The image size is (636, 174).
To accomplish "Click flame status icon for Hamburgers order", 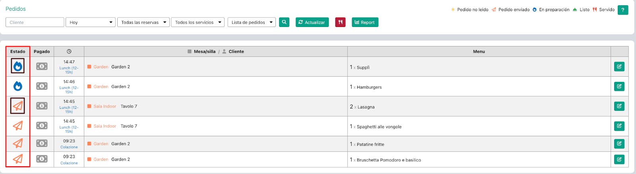I will [x=18, y=86].
